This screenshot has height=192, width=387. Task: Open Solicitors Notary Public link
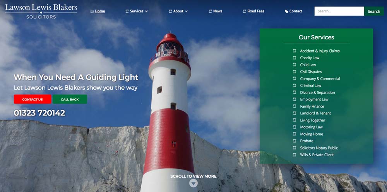[319, 148]
